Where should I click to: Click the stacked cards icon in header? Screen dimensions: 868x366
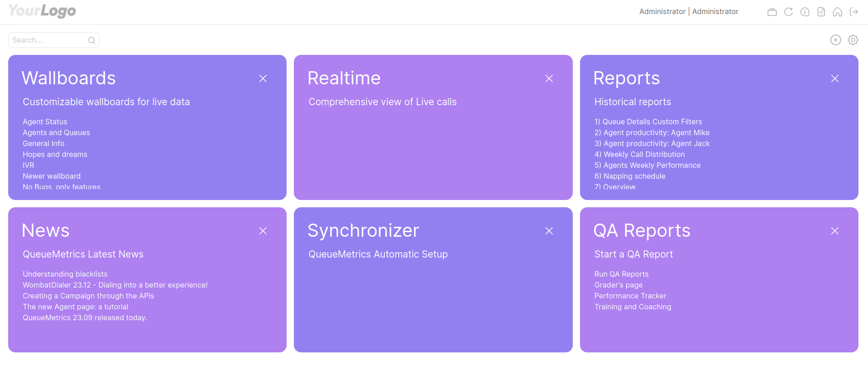pos(772,12)
